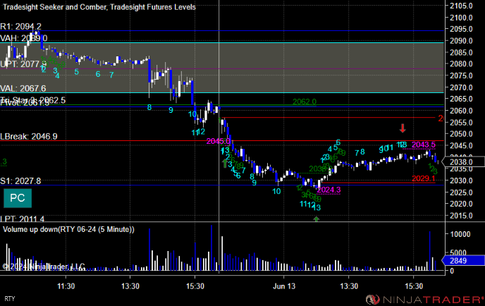Click the S1: 2027.8 level label
Viewport: 485px width, 306px height.
click(20, 181)
